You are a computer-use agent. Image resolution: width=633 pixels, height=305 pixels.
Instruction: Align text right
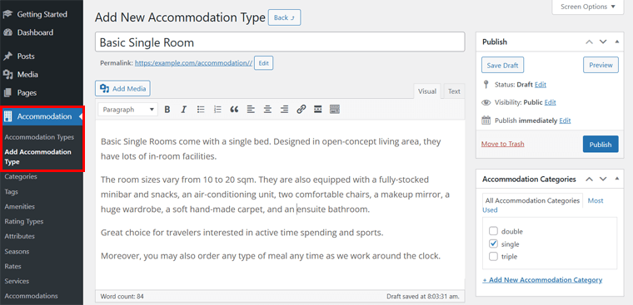pyautogui.click(x=285, y=109)
